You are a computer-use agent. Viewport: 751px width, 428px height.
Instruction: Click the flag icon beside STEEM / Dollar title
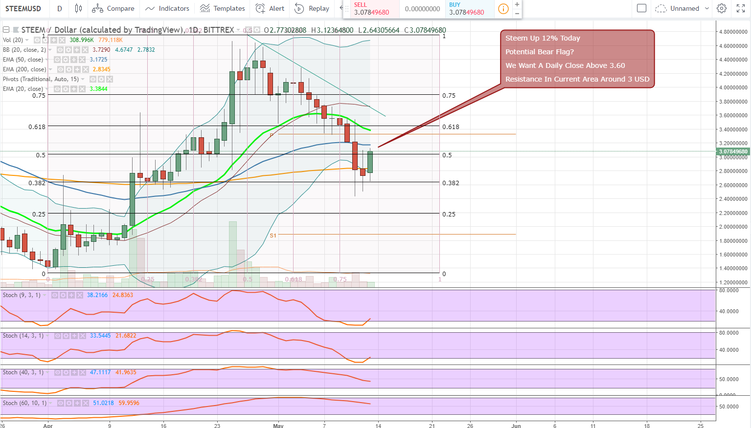pyautogui.click(x=16, y=30)
